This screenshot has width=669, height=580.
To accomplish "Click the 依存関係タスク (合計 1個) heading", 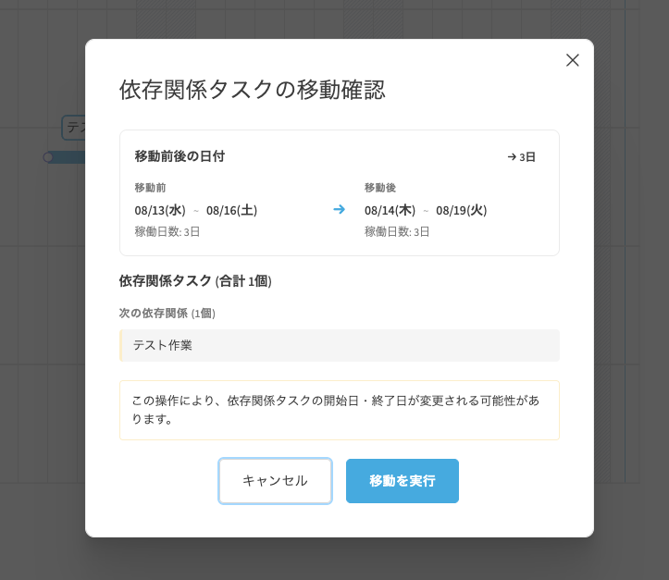I will [x=195, y=280].
